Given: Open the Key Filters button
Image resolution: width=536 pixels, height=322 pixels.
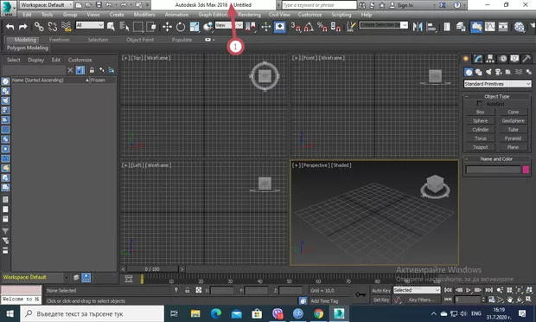Looking at the screenshot, I should [x=422, y=299].
